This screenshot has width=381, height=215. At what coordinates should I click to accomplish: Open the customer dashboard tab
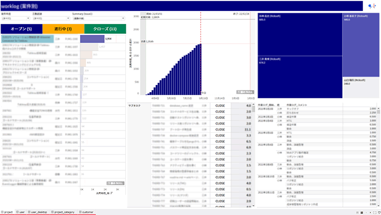86,212
